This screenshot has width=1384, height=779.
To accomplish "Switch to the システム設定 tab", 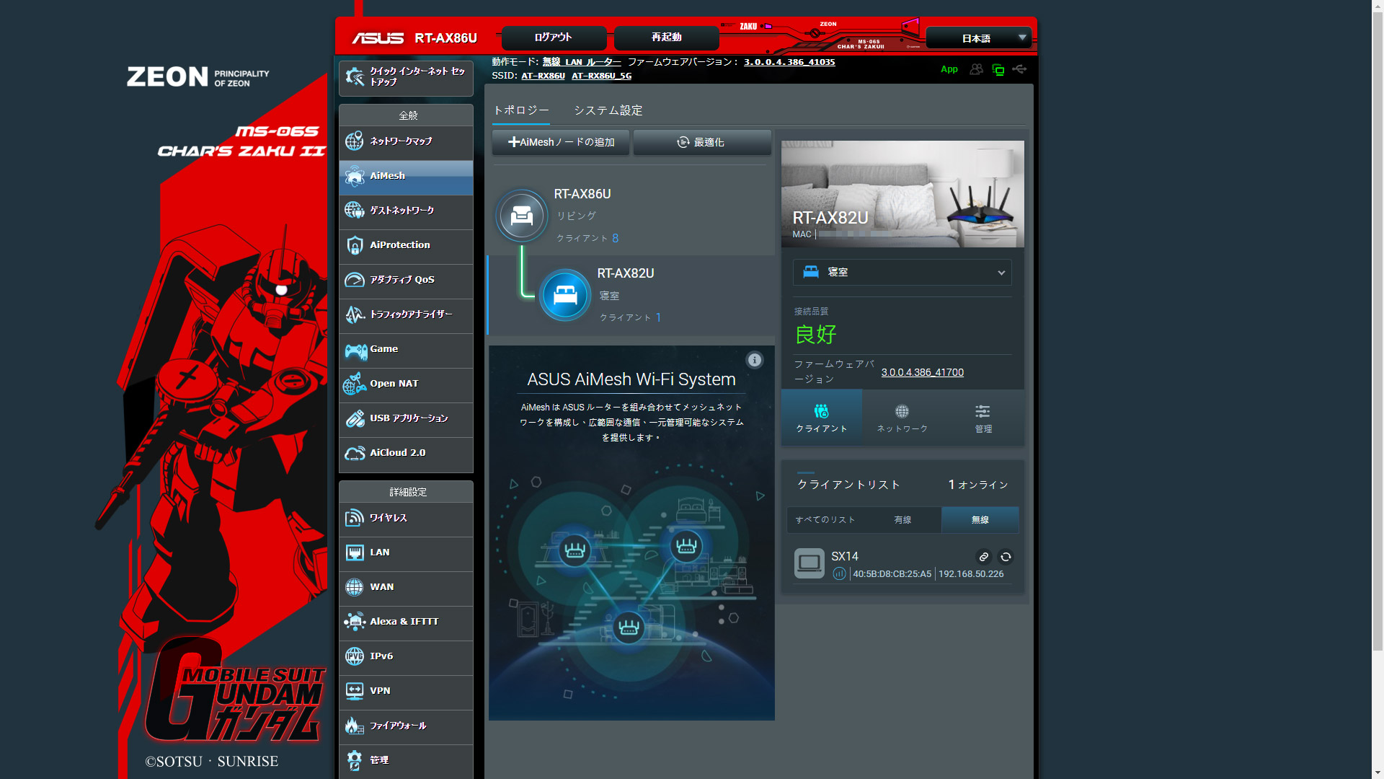I will 608,110.
